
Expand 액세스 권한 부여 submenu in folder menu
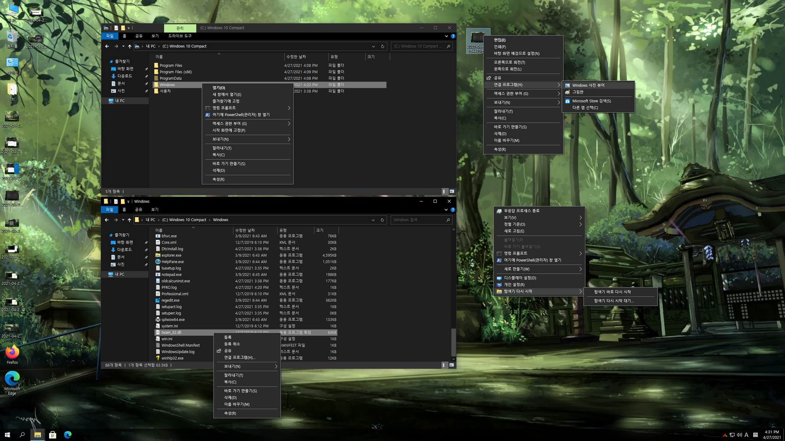tap(248, 124)
